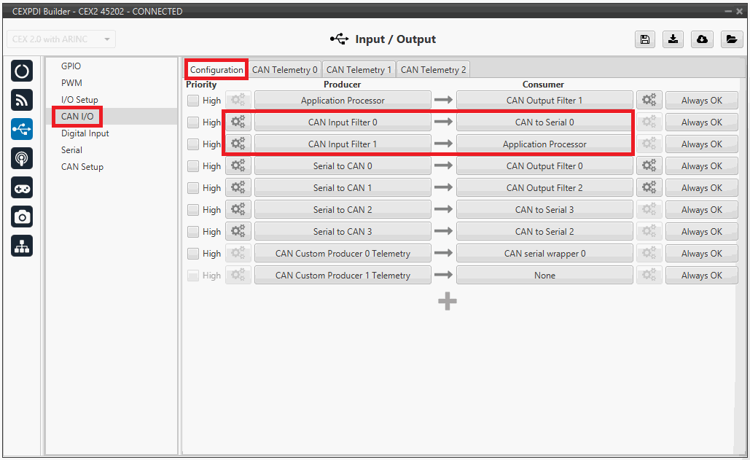Open consumer selector showing CAN to Serial 3
Image resolution: width=750 pixels, height=460 pixels.
click(x=544, y=210)
